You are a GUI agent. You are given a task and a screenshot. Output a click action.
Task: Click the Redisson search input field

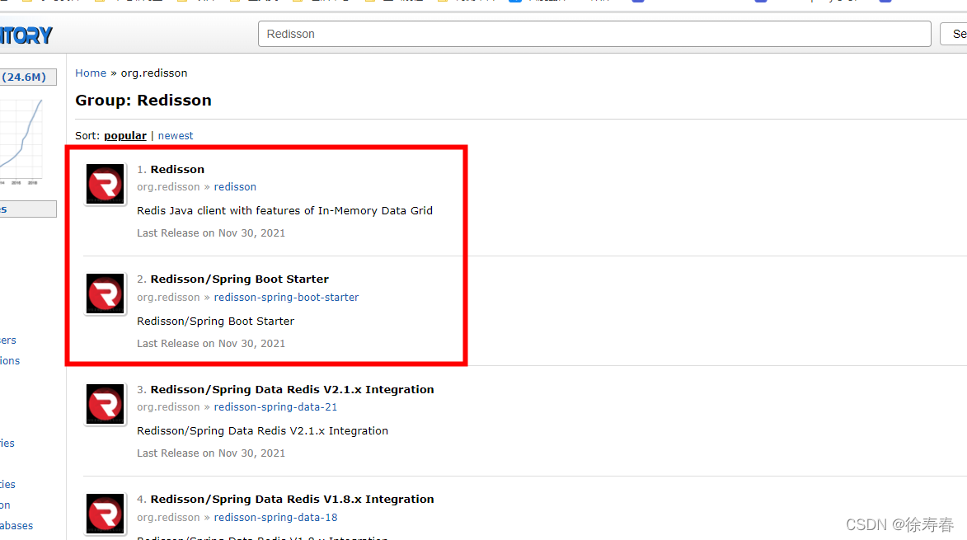point(594,34)
